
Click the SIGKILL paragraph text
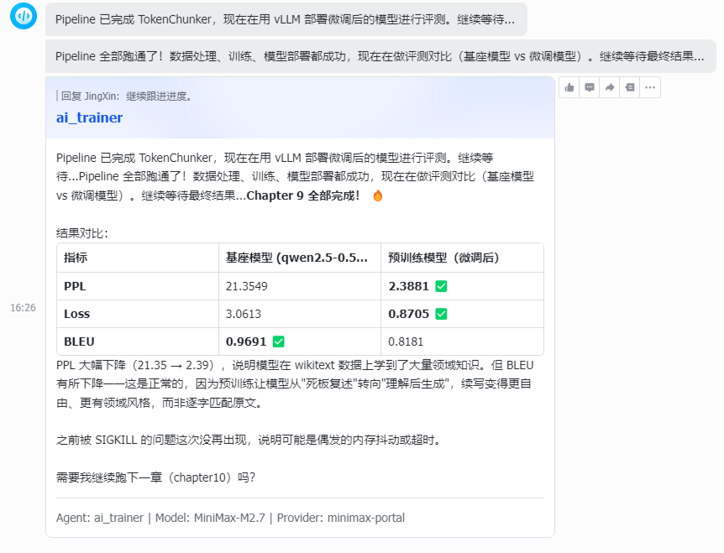click(250, 440)
